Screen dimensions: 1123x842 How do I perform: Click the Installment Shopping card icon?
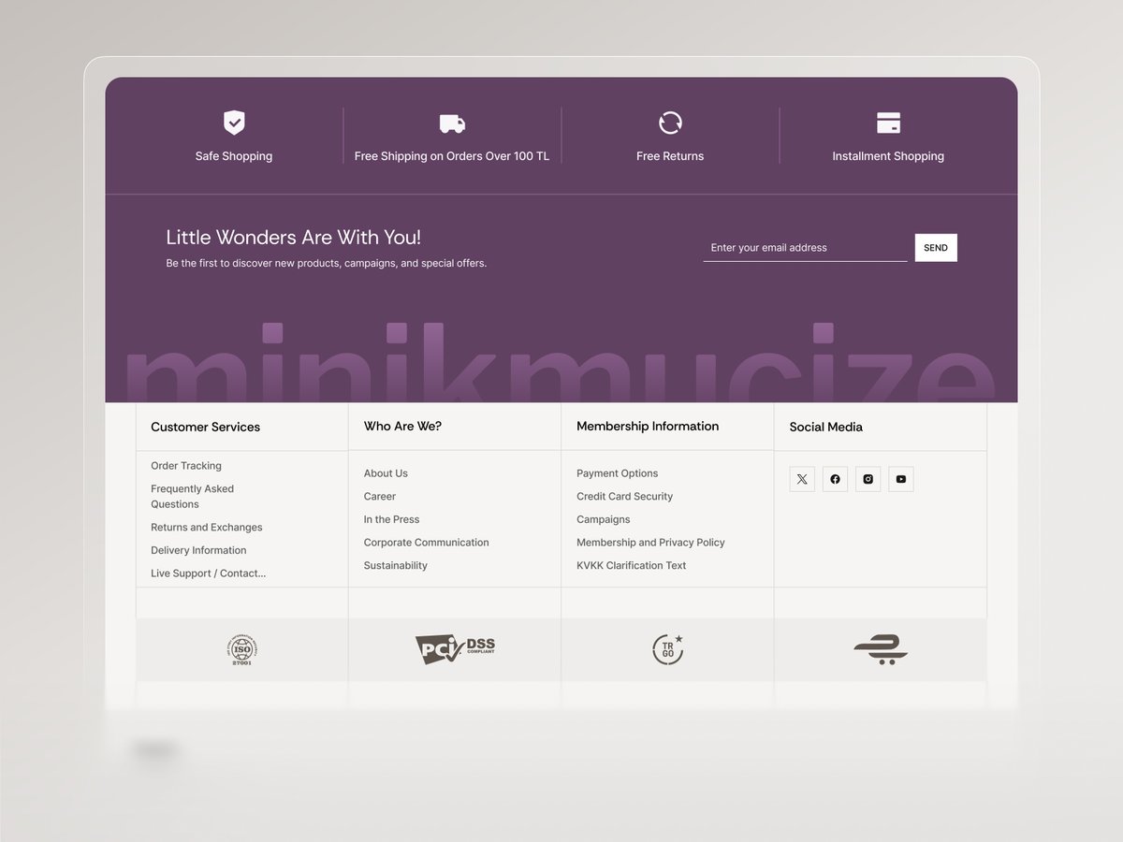pos(888,123)
